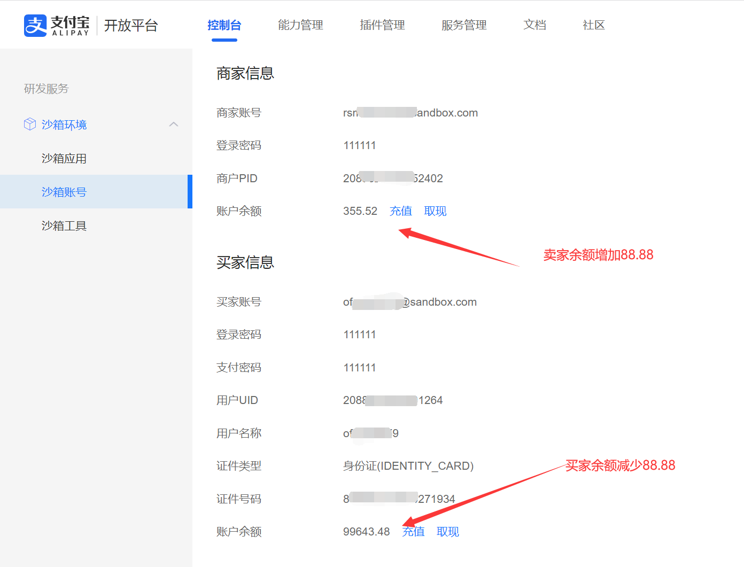The image size is (744, 567).
Task: Click the 支付密码 value 111111
Action: tap(360, 368)
